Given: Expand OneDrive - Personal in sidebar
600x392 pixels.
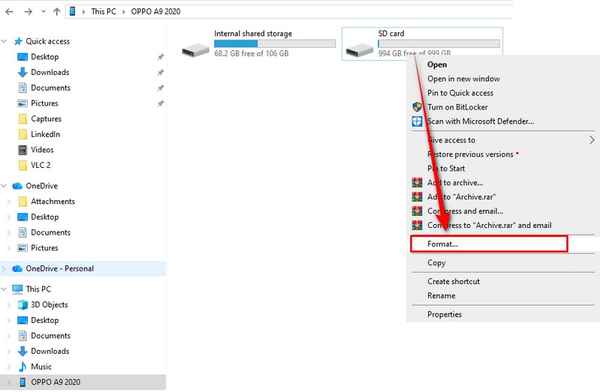Looking at the screenshot, I should (6, 268).
